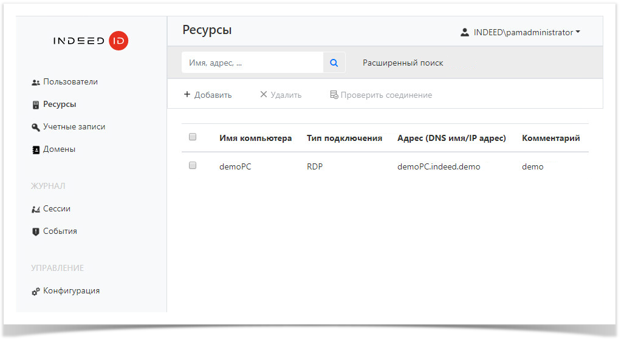Open Расширенный поиск advanced search
Screen dimensions: 624x342
(403, 63)
